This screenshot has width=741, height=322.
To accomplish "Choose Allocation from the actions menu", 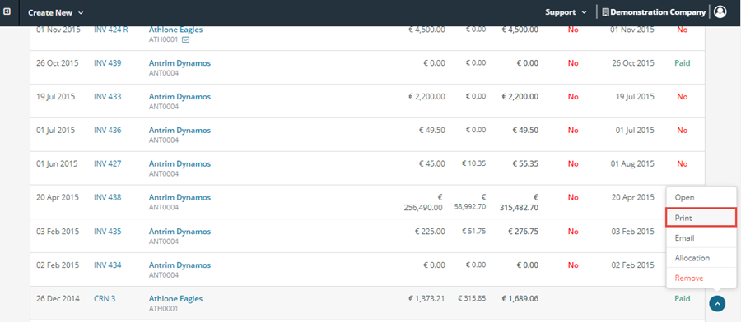I will [701, 259].
